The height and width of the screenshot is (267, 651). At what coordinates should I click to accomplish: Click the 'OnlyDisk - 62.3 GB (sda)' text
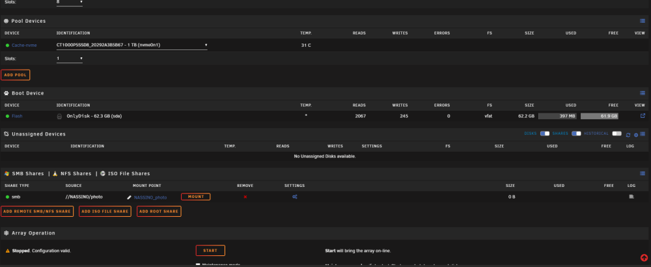coord(94,117)
